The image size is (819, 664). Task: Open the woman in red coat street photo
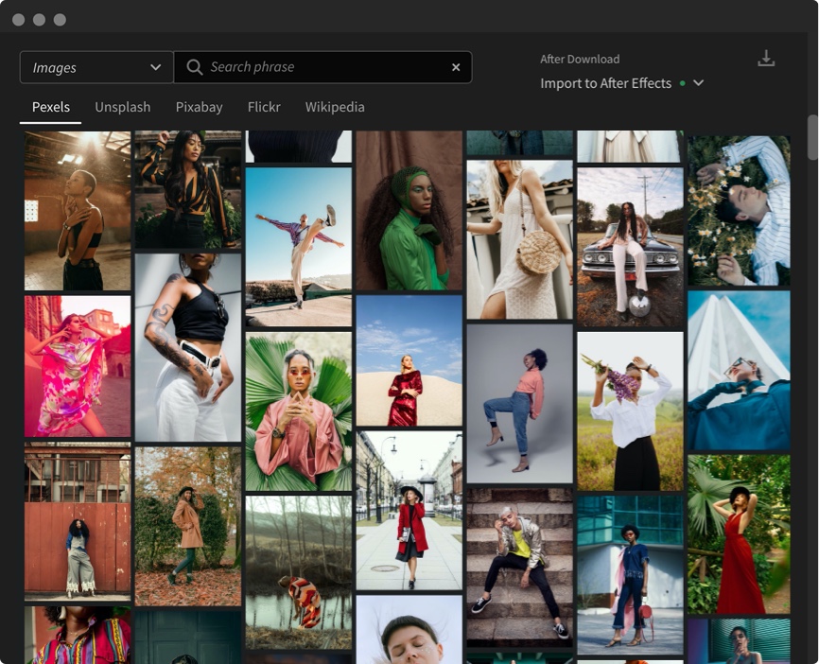tap(409, 511)
